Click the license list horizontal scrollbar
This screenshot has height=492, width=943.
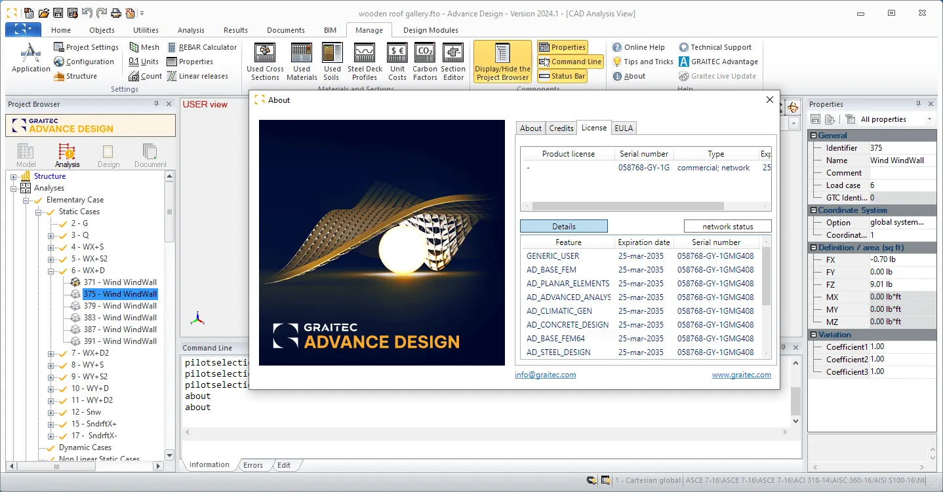646,206
